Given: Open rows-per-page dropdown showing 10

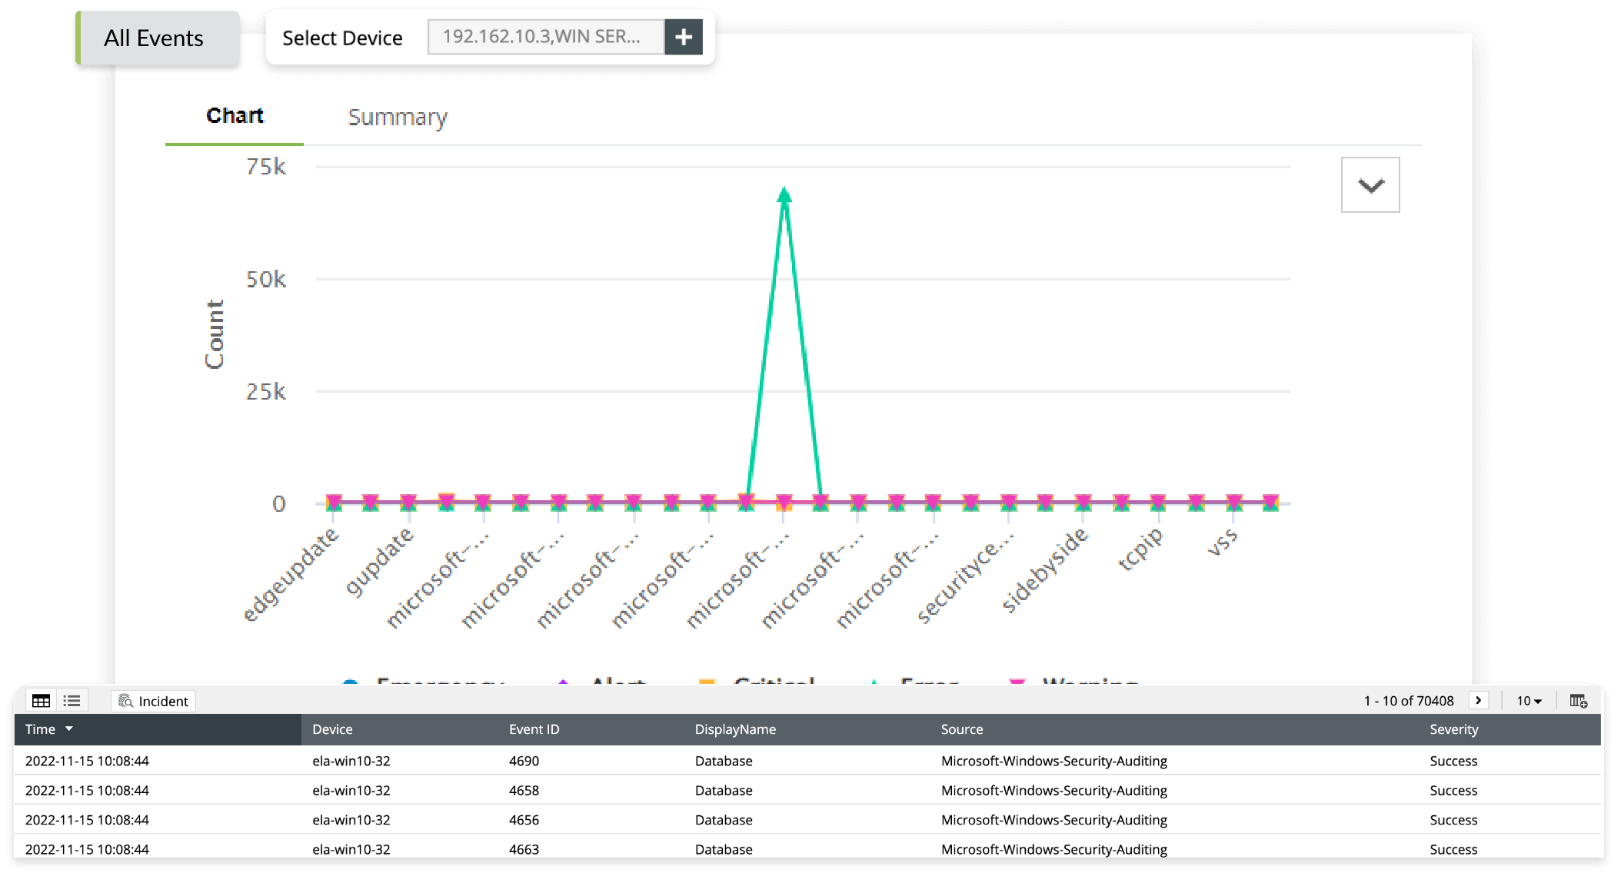Looking at the screenshot, I should coord(1528,701).
